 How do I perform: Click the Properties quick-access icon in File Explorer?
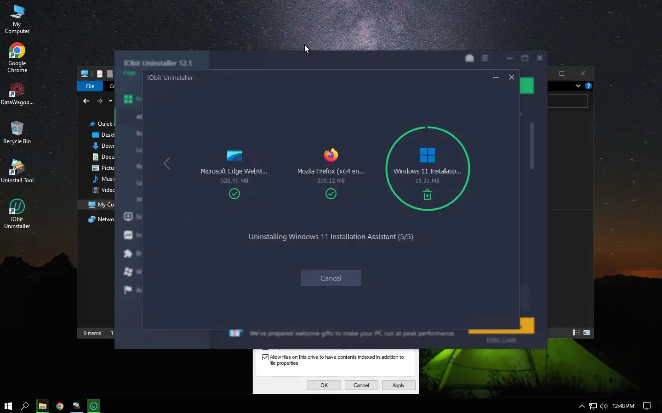click(x=100, y=73)
